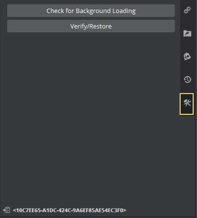197x218 pixels.
Task: Show the referenced folder links panel
Action: (187, 34)
